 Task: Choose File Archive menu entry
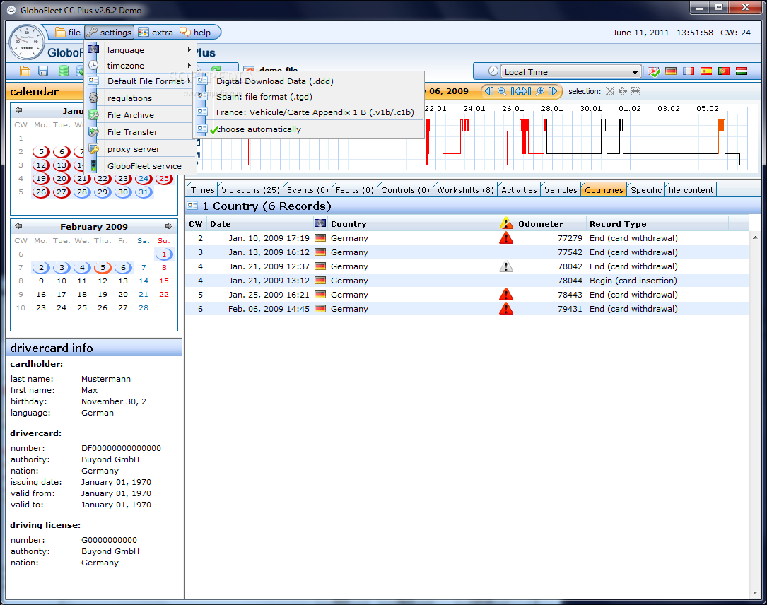pos(141,115)
